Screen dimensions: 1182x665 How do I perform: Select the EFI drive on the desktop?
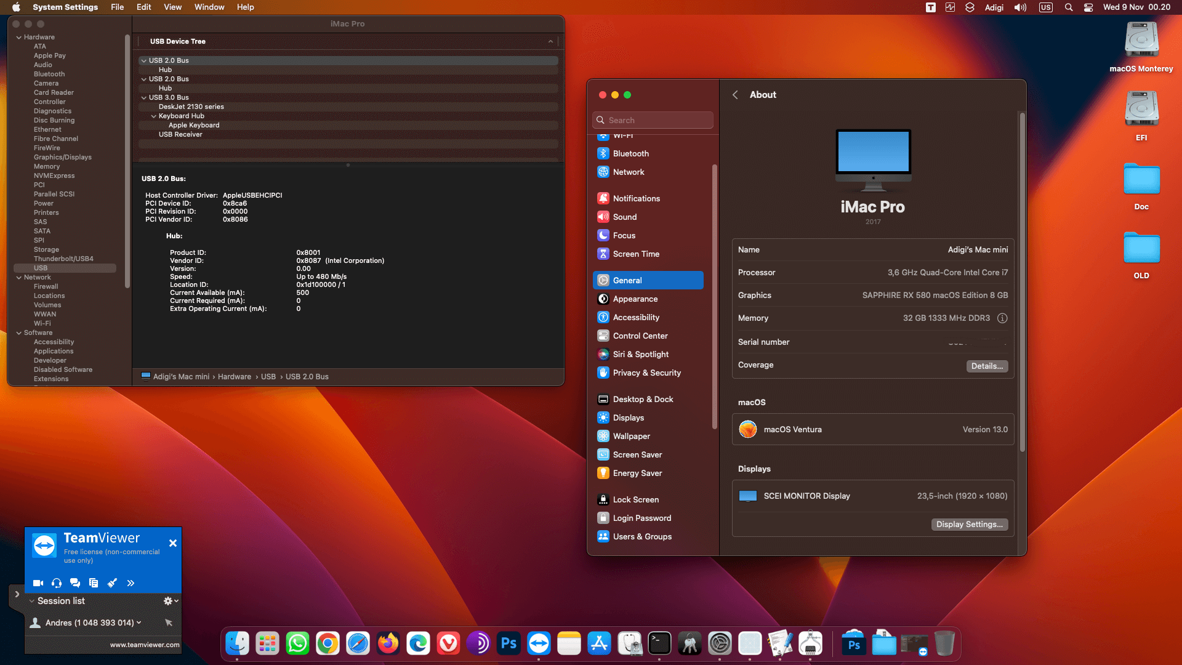(1141, 116)
